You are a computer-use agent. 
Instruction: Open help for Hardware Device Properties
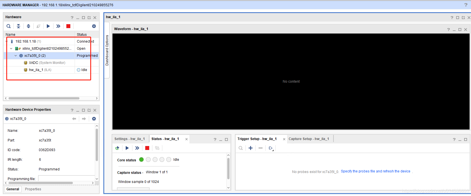(x=72, y=110)
